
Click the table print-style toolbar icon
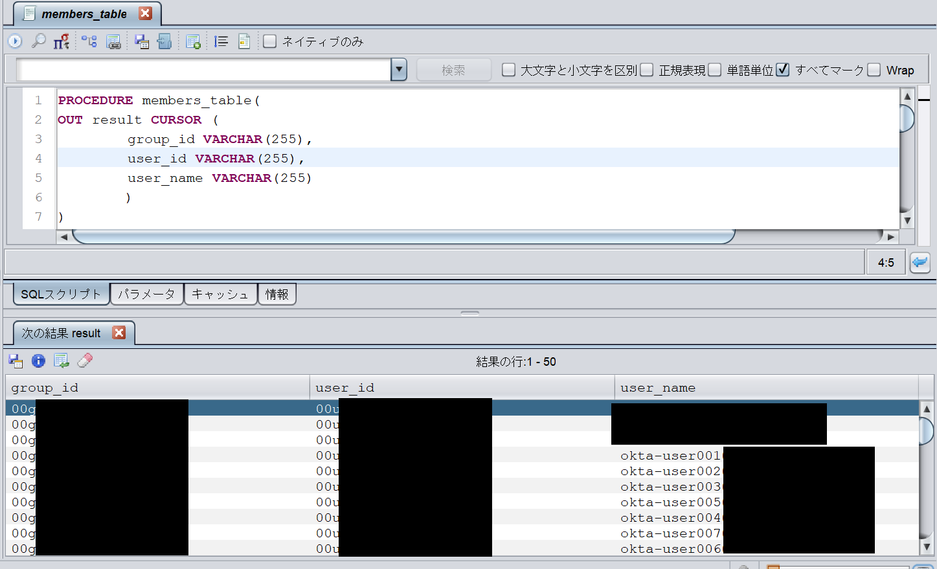click(114, 42)
